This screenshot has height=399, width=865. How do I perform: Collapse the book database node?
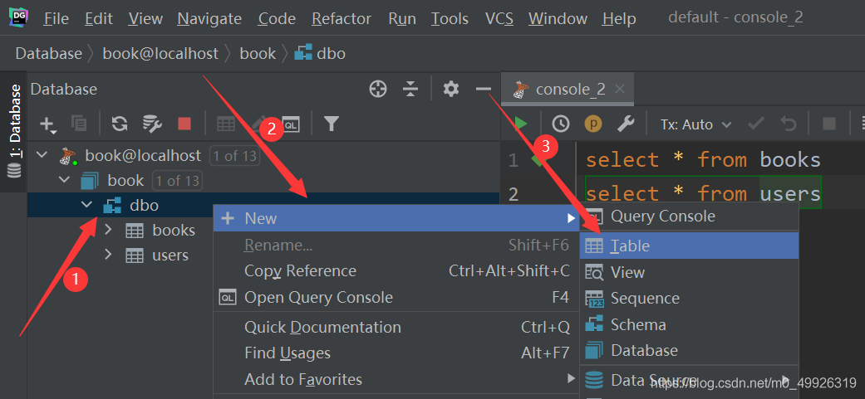[65, 179]
